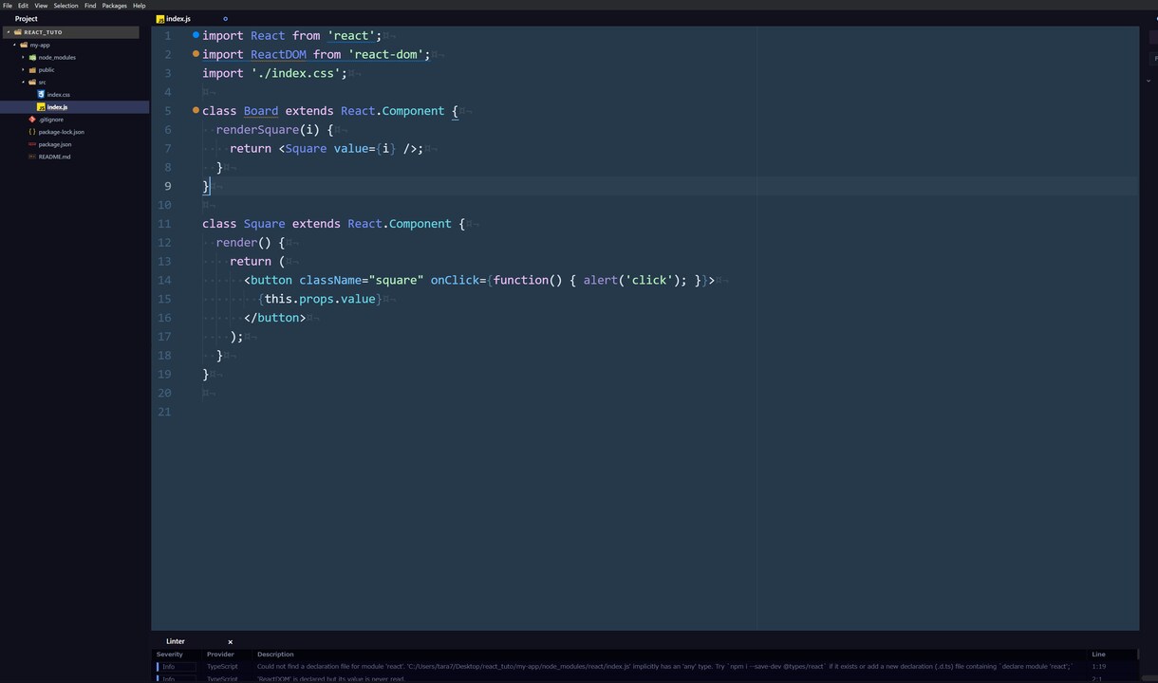Click 'this.props.value' on line 15

tap(320, 299)
